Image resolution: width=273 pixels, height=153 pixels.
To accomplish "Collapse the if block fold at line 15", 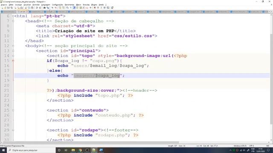I will (x=13, y=61).
